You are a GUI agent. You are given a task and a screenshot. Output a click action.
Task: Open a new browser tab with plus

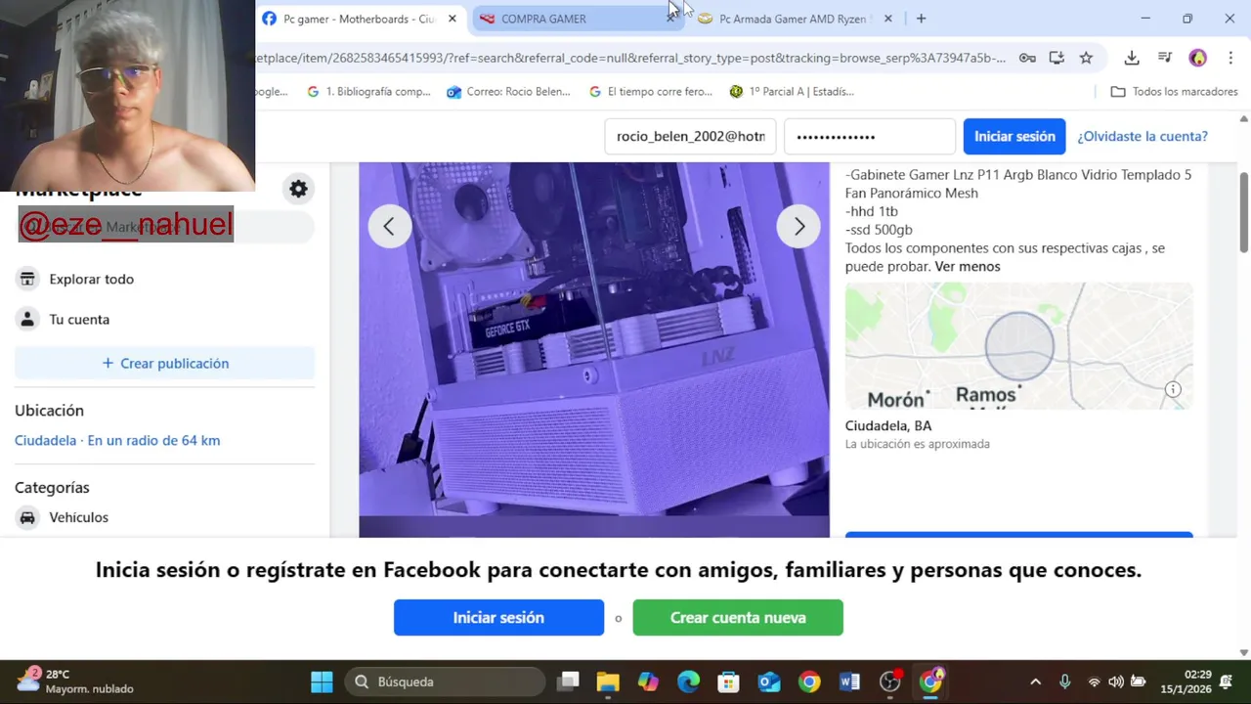tap(921, 19)
